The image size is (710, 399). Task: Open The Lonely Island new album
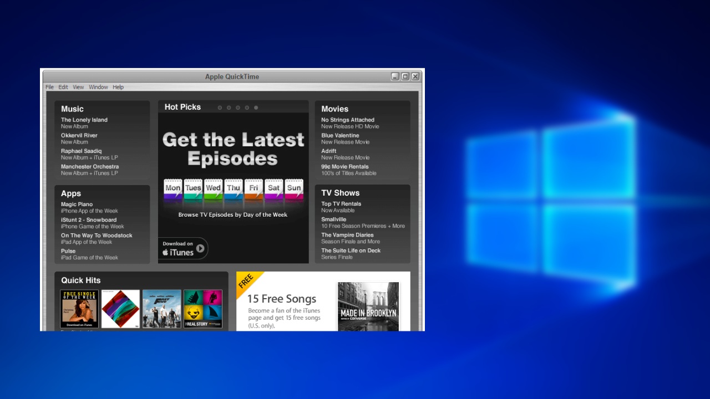[84, 123]
